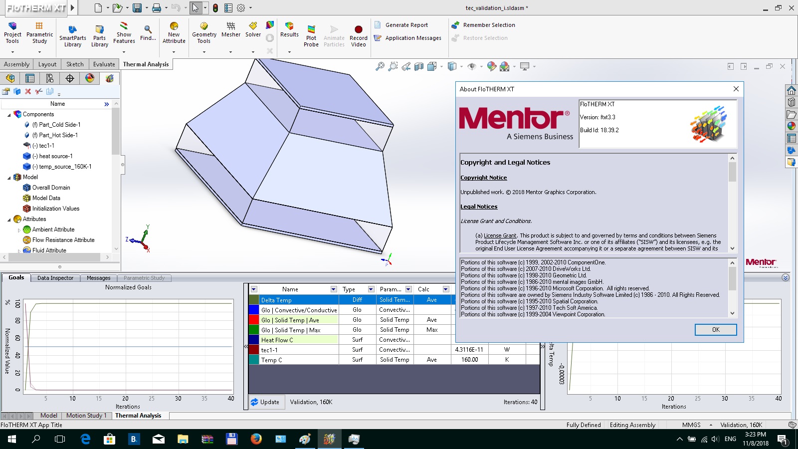Start Record Video
Screen dimensions: 798x449
(358, 36)
